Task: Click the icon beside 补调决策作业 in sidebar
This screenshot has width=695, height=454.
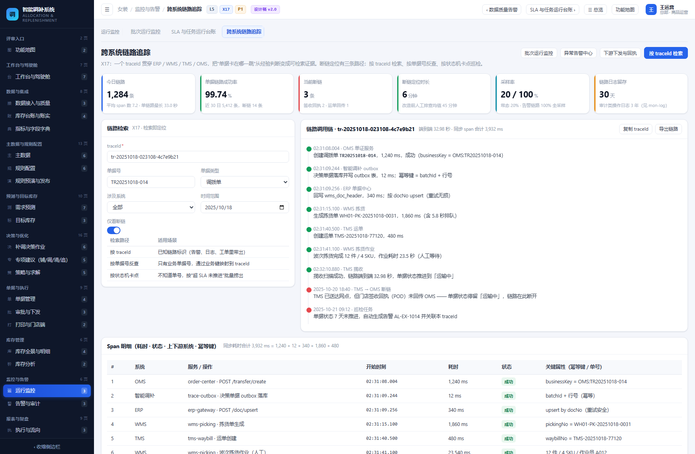Action: point(9,247)
